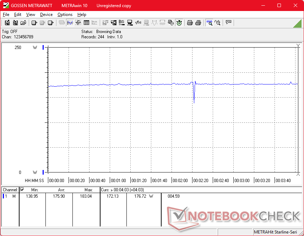This screenshot has height=236, width=304.
Task: Open the Device menu
Action: tap(46, 15)
